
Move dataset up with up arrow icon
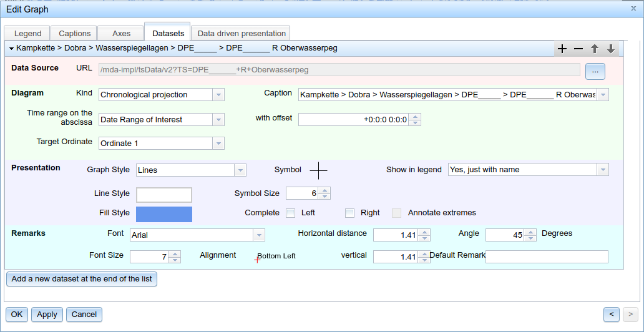595,49
